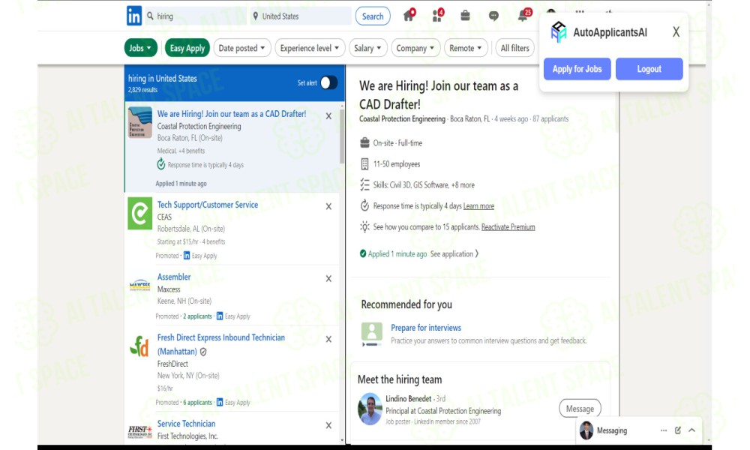Open the LinkedIn home logo
The width and height of the screenshot is (750, 450).
pyautogui.click(x=134, y=16)
